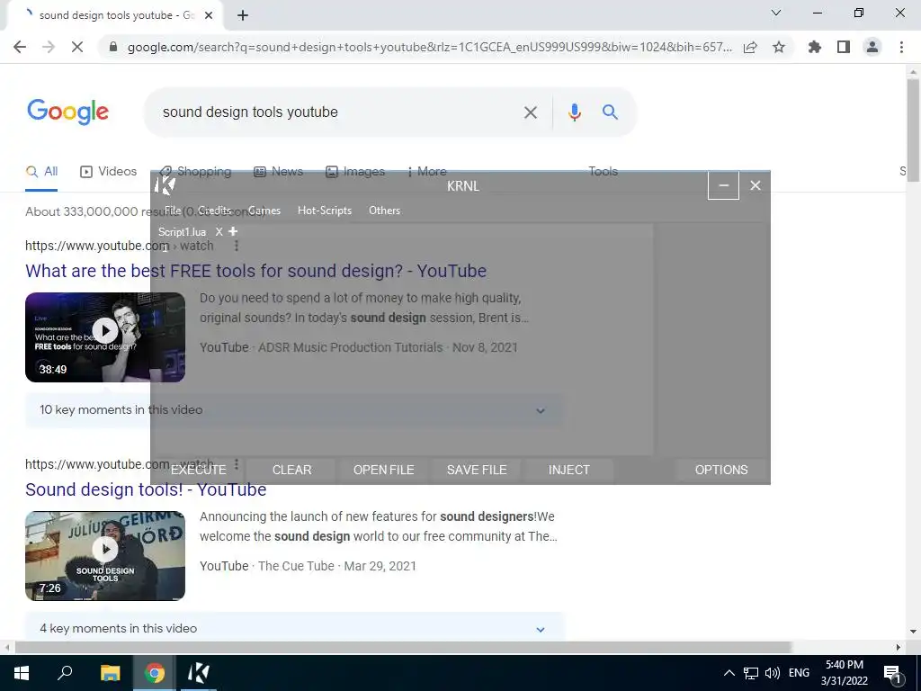
Task: Open the Credits menu in KRNL
Action: point(214,211)
